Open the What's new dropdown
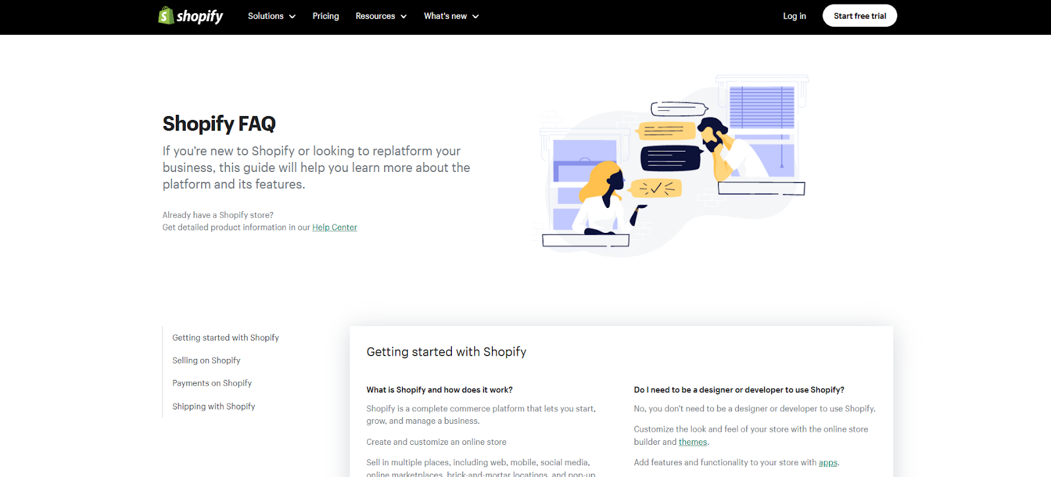The height and width of the screenshot is (477, 1051). (451, 16)
